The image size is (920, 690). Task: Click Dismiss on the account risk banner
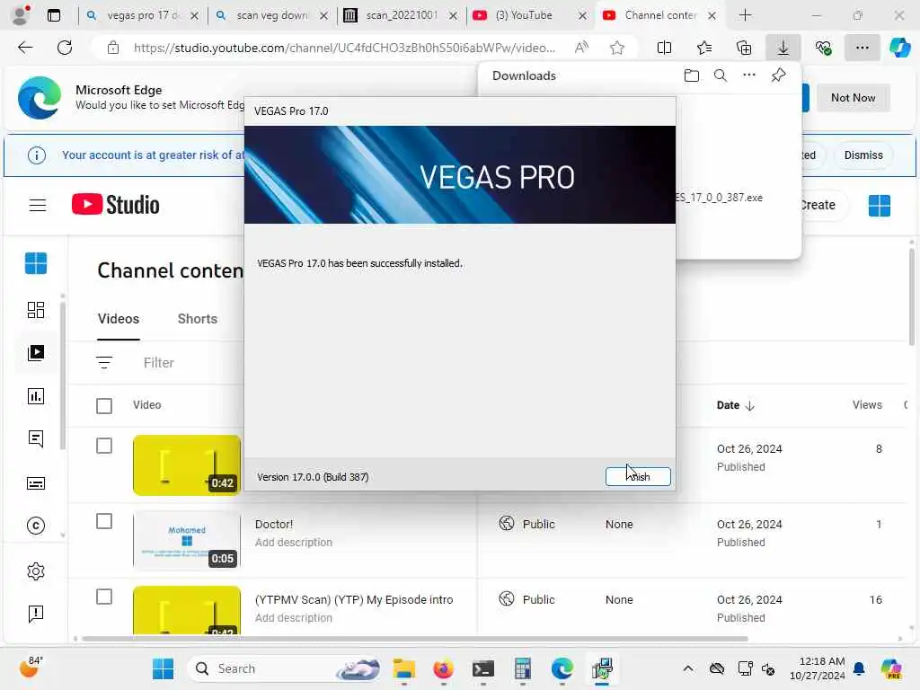click(x=863, y=155)
